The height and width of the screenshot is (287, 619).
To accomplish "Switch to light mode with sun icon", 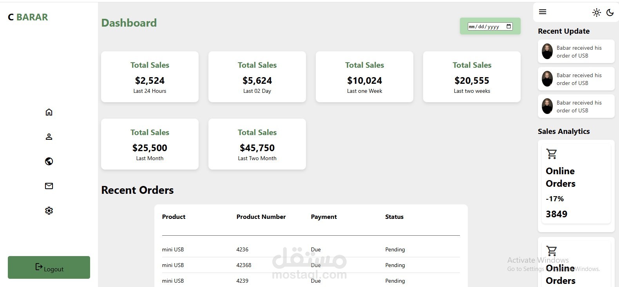I will coord(597,13).
